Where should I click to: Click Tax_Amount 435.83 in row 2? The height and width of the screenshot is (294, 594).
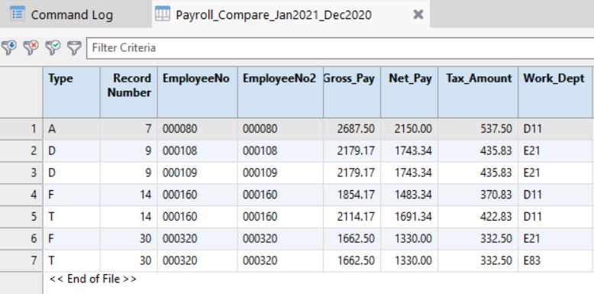[x=478, y=150]
